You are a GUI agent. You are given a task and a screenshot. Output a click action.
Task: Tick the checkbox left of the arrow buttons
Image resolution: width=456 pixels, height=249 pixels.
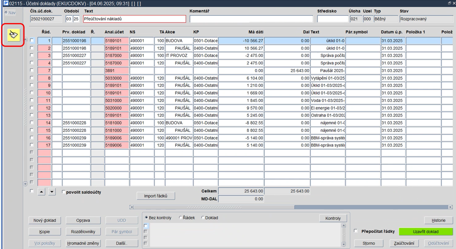click(32, 191)
